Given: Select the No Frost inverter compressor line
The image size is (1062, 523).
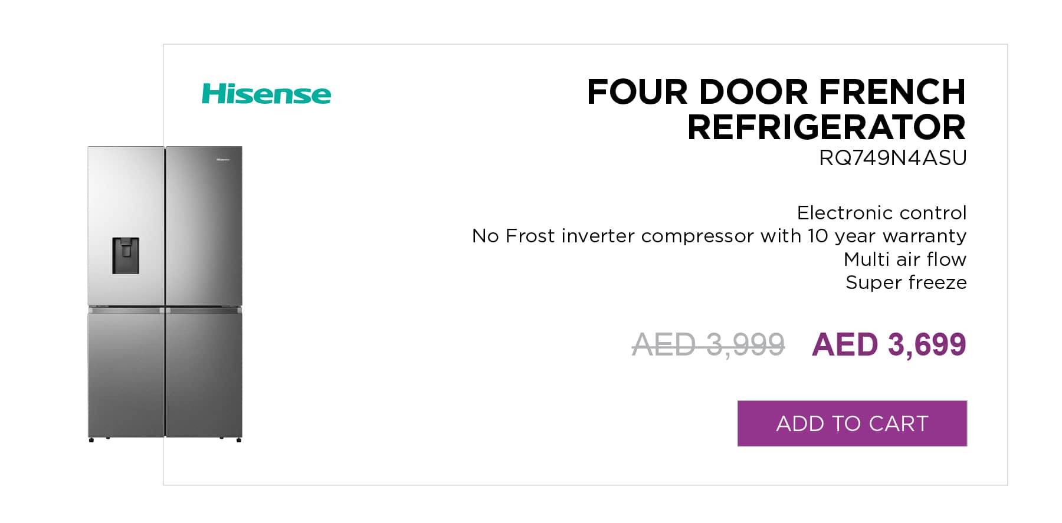Looking at the screenshot, I should click(719, 236).
